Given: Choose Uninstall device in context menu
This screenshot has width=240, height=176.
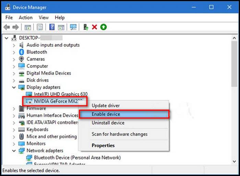Looking at the screenshot, I should 124,123.
